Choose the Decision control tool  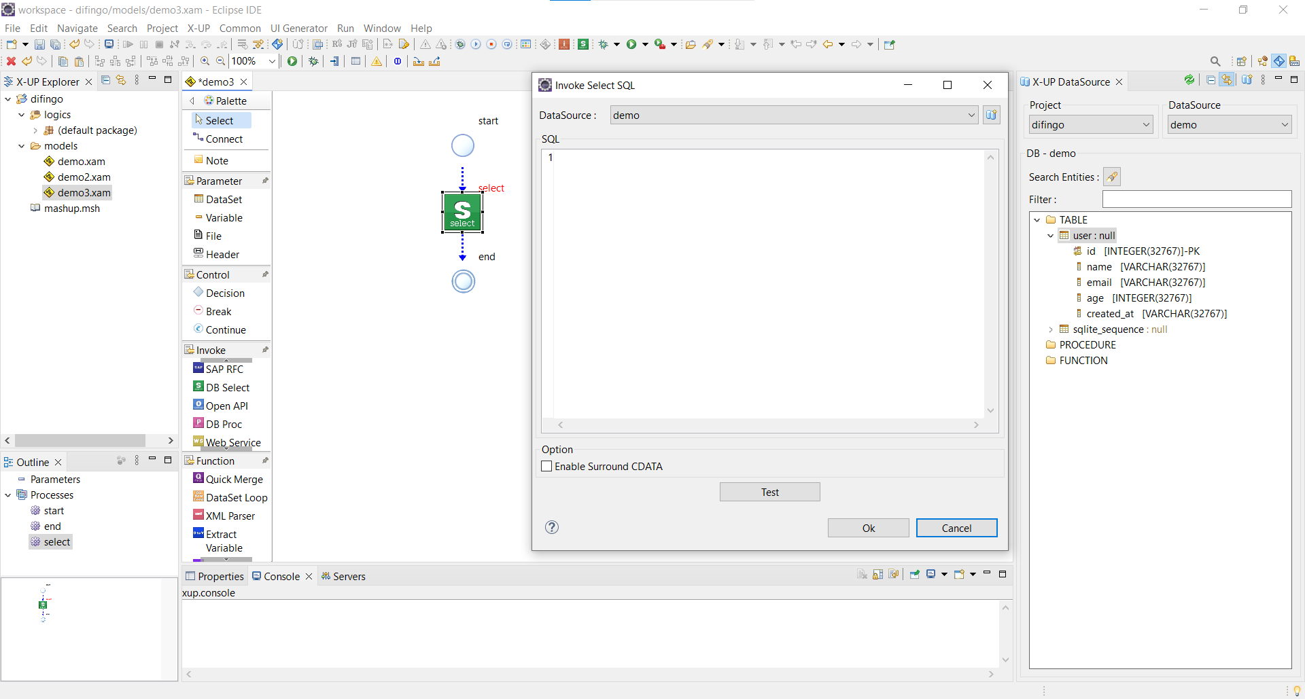(225, 293)
